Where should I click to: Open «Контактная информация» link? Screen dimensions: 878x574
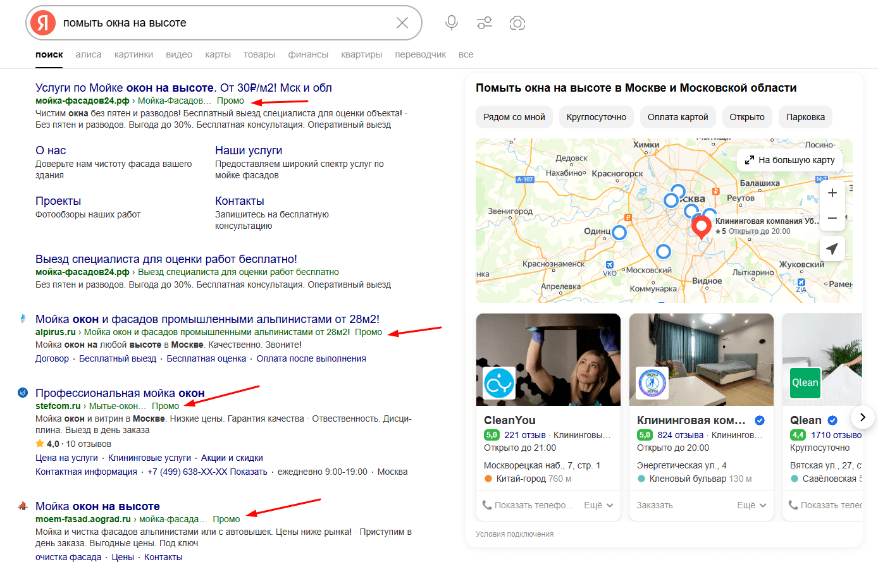point(86,472)
